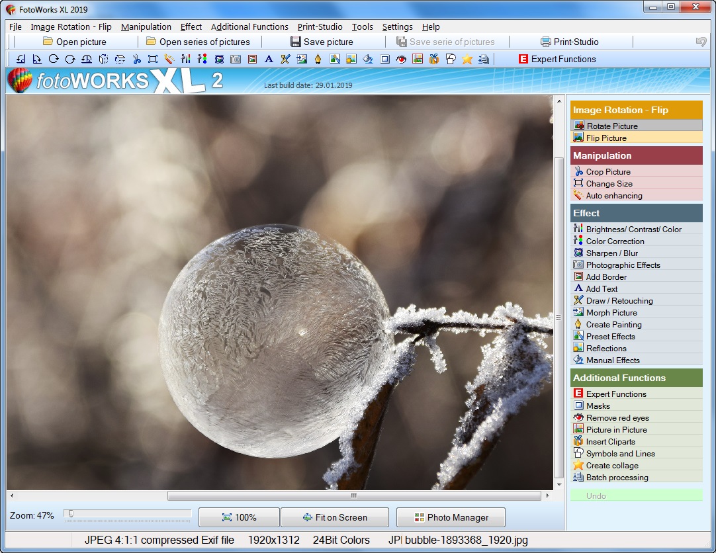Click the yellow star collage toolbar icon
This screenshot has width=716, height=553.
467,60
